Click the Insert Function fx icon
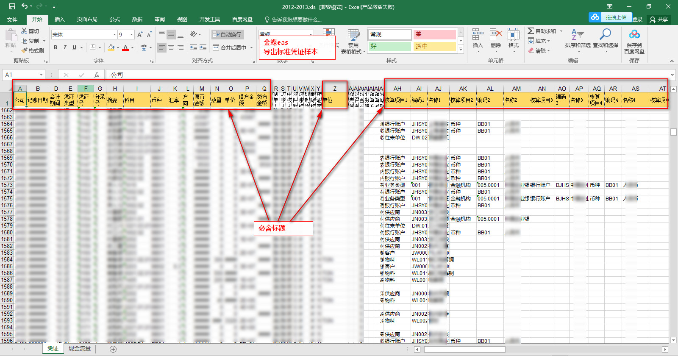The height and width of the screenshot is (356, 678). pos(97,75)
